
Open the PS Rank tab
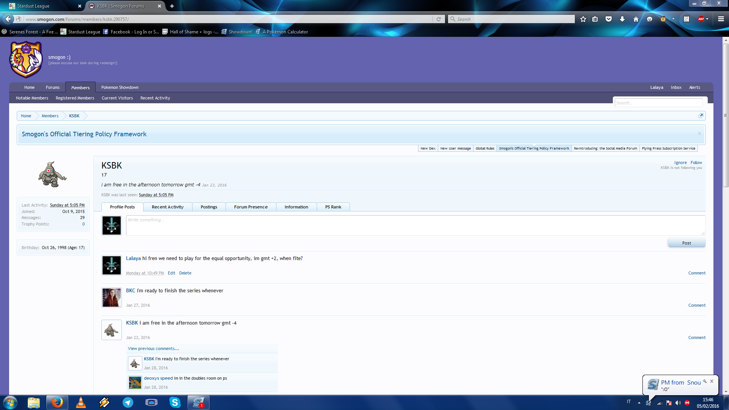[x=333, y=207]
